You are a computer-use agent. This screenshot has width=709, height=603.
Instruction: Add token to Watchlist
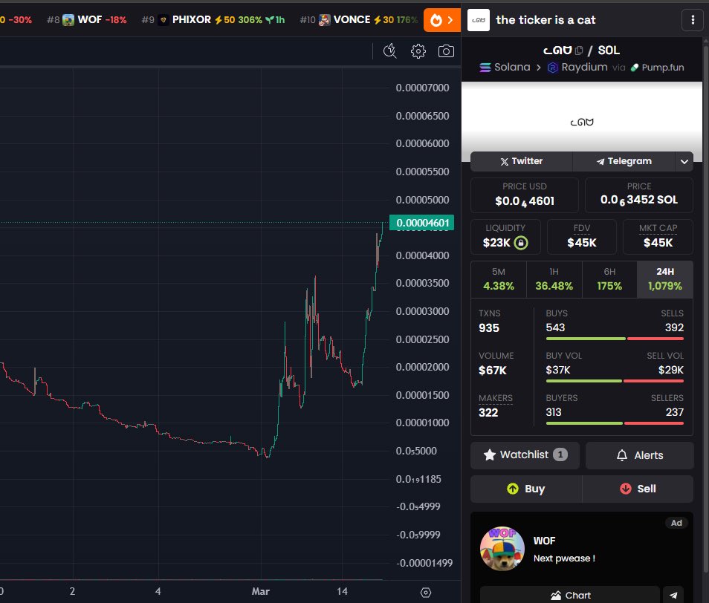tap(525, 454)
